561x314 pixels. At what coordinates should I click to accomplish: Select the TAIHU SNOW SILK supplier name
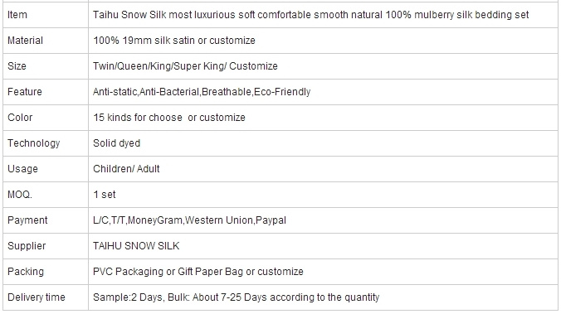point(136,246)
